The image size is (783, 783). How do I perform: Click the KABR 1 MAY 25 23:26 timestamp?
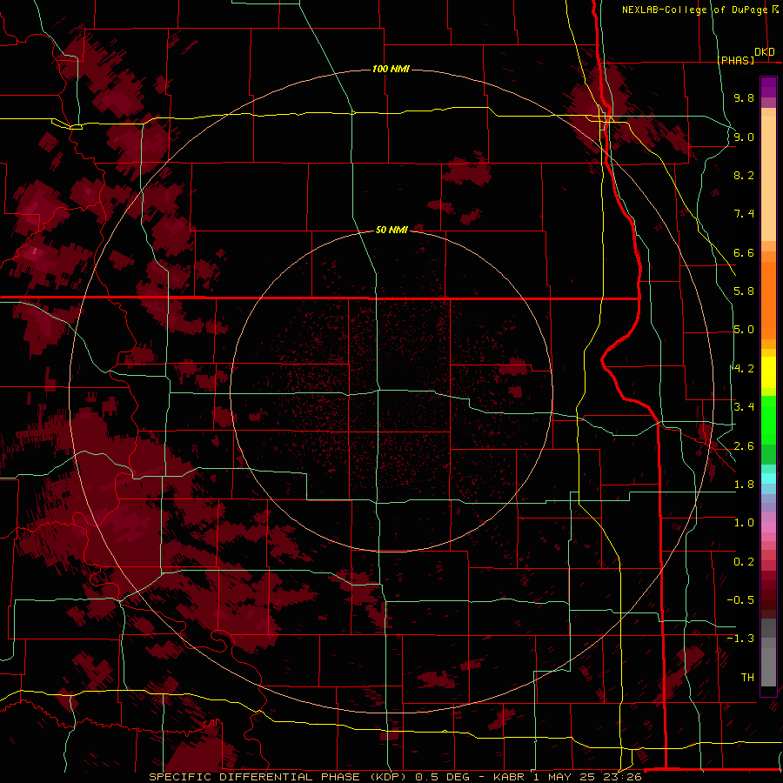[567, 777]
